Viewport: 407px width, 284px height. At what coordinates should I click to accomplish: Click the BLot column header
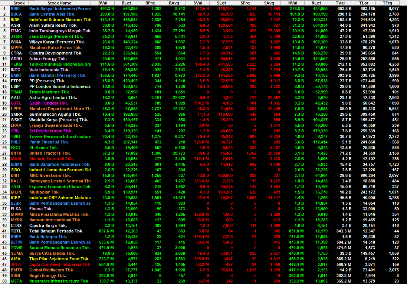click(126, 3)
